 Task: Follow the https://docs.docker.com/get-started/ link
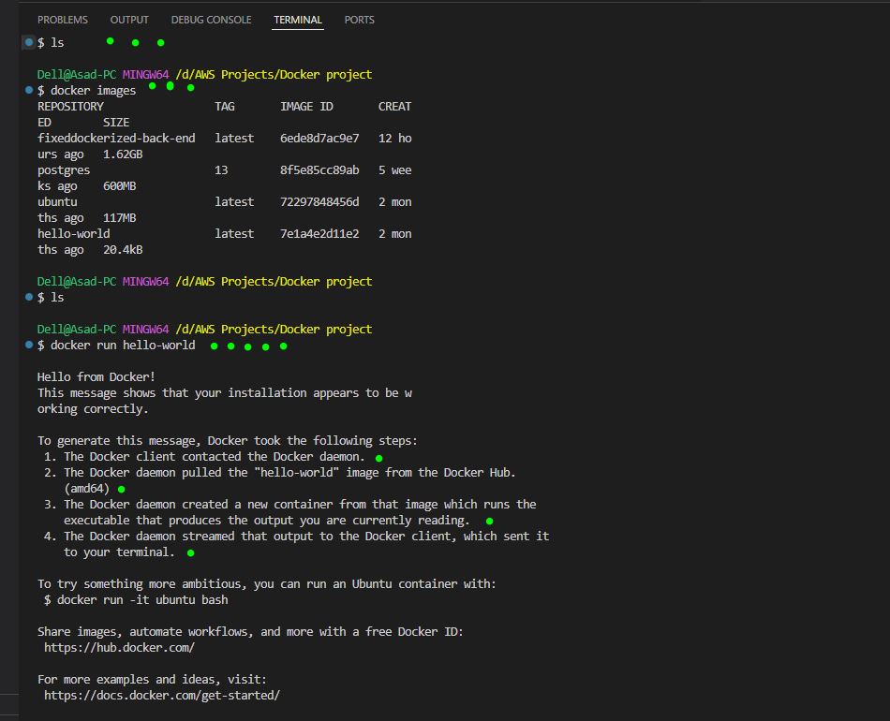pyautogui.click(x=162, y=695)
